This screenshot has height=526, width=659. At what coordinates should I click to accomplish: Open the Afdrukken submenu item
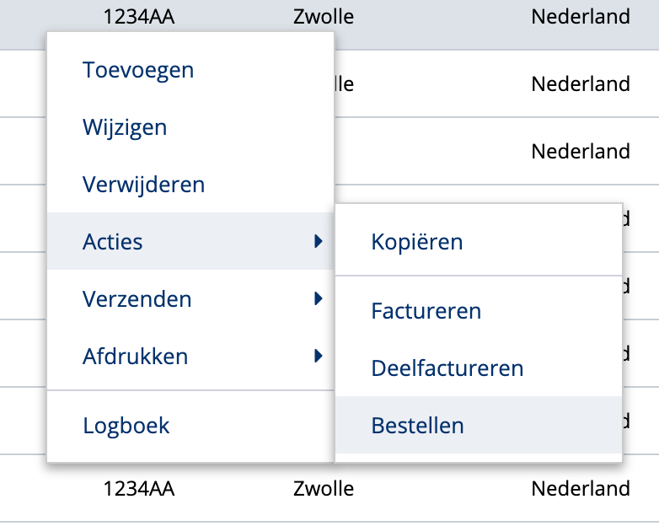point(135,356)
